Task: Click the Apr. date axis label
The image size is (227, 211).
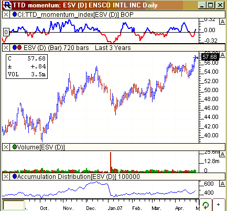Action: pyautogui.click(x=179, y=208)
